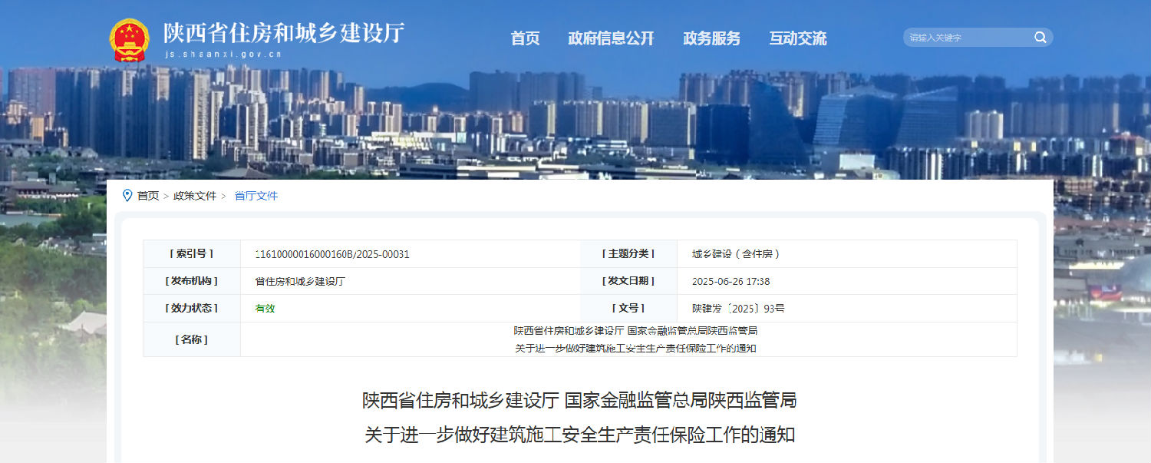Open the 政府信息公开 menu
Image resolution: width=1151 pixels, height=463 pixels.
612,38
